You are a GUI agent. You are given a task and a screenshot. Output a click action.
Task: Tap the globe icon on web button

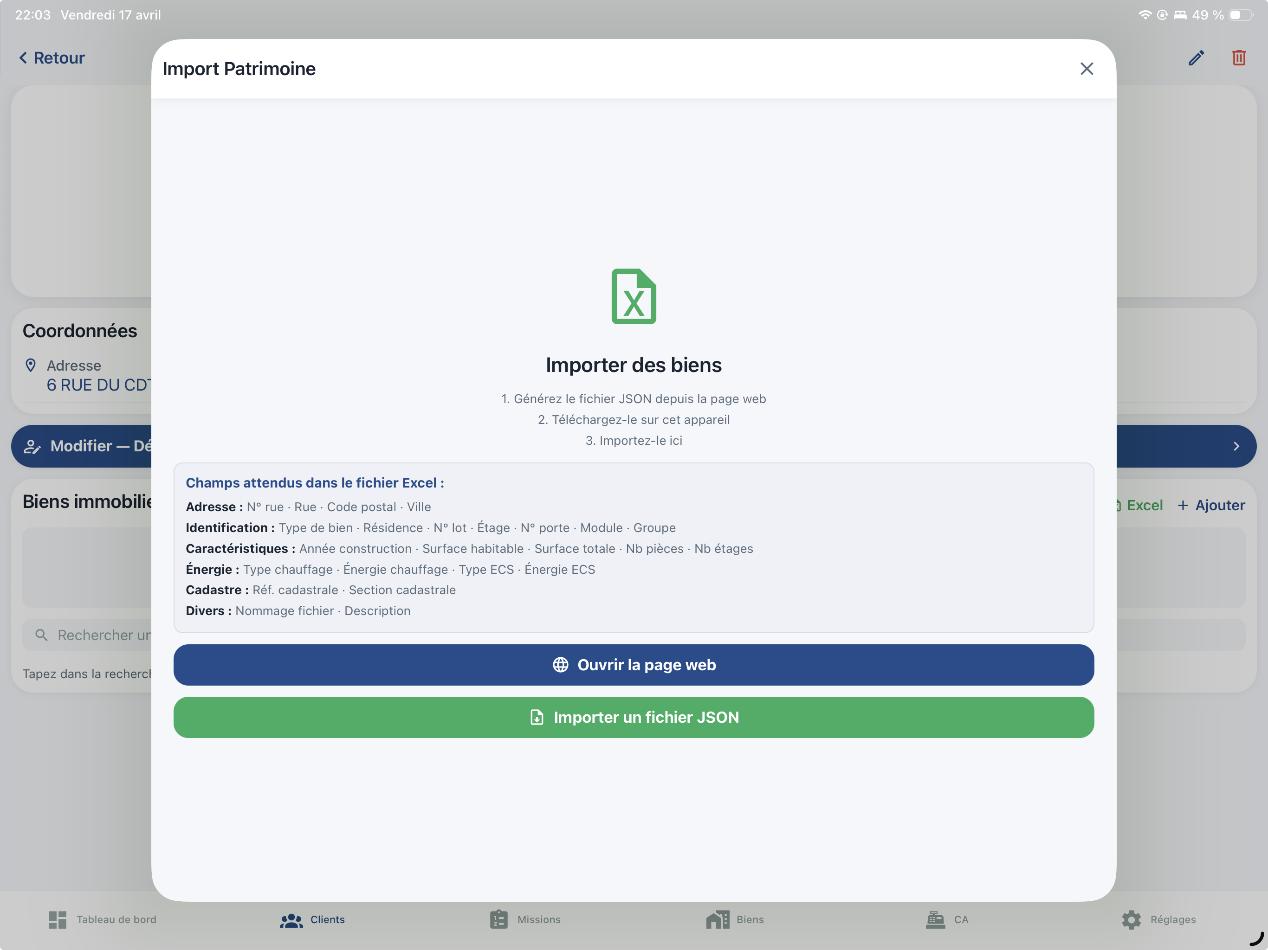(x=560, y=665)
